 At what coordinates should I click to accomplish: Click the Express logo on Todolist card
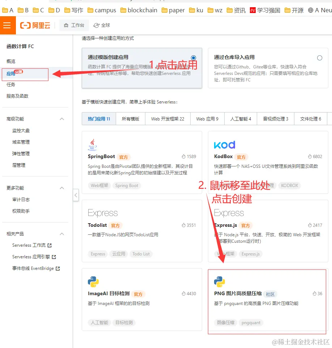(103, 213)
